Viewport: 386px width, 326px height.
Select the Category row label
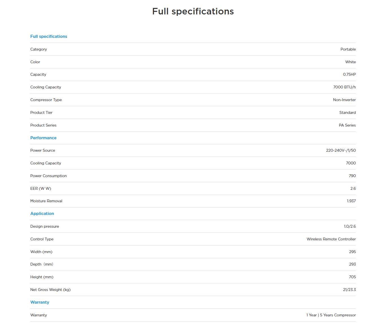(38, 49)
